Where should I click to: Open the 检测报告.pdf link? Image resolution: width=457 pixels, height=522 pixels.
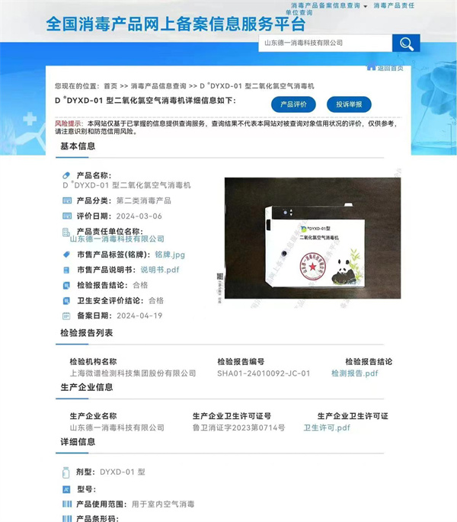[354, 373]
